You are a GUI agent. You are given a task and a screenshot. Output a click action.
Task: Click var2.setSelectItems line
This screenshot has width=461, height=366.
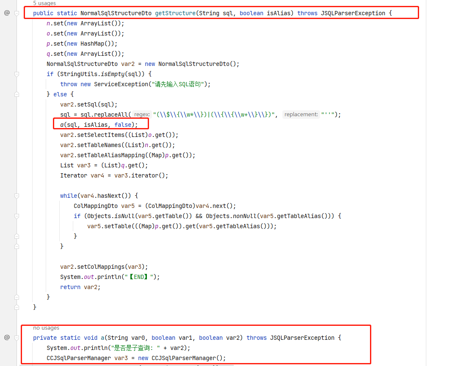click(119, 135)
